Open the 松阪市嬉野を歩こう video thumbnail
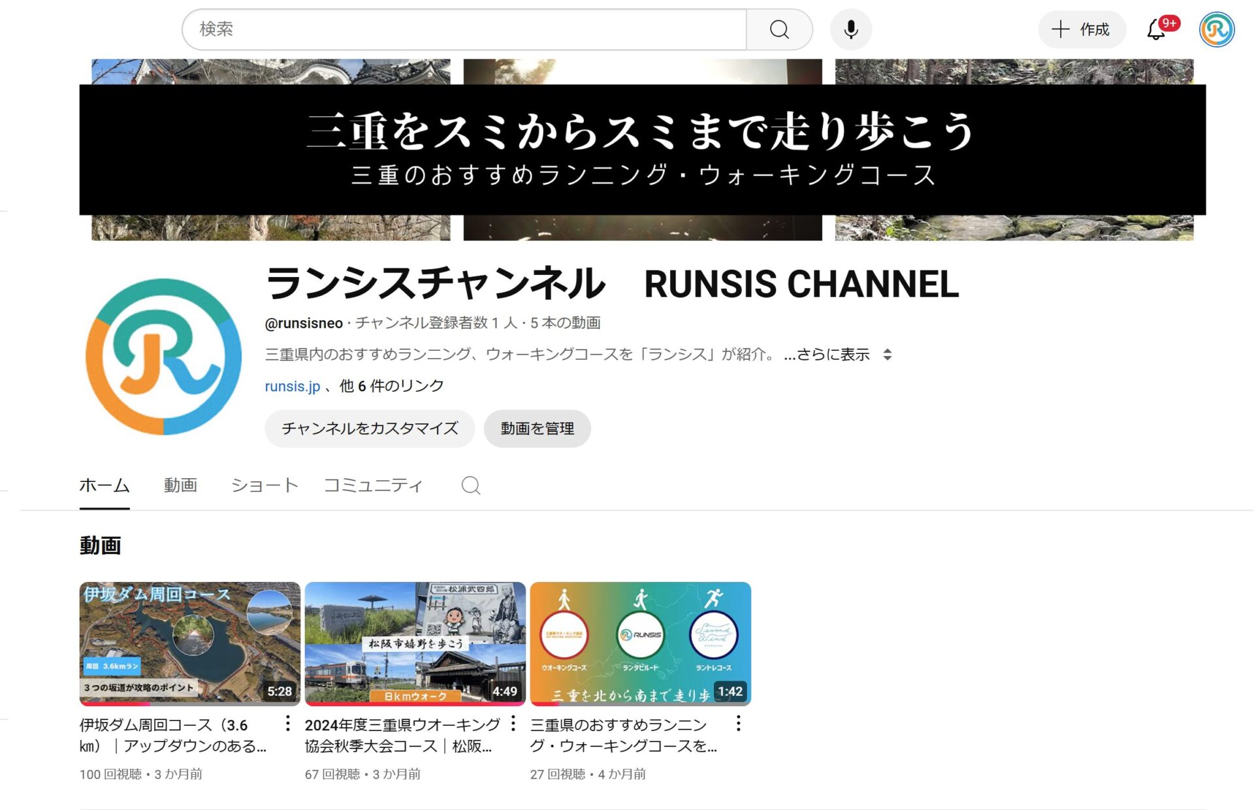1254x810 pixels. (415, 644)
